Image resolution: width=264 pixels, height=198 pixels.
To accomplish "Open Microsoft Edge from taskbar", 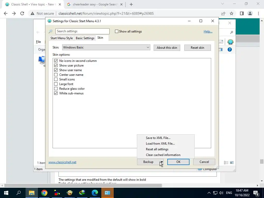I will point(95,193).
